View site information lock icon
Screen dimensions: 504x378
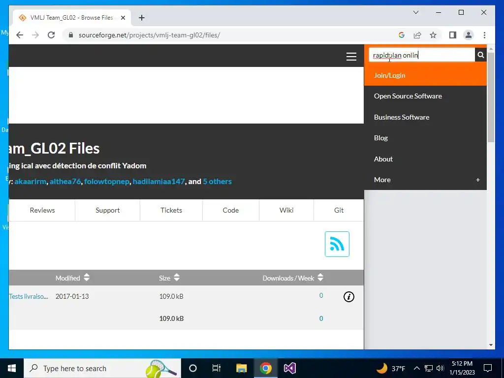coord(71,35)
